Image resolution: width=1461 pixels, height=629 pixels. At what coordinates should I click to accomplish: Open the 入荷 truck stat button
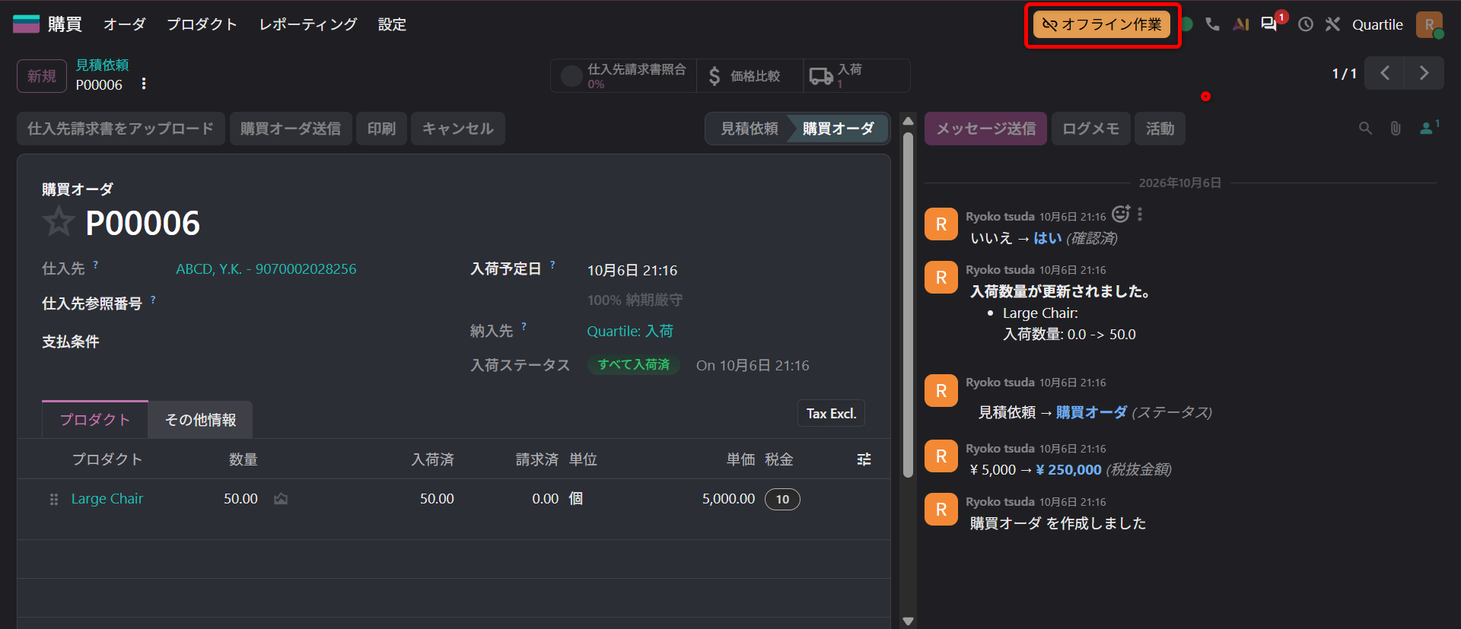(857, 76)
